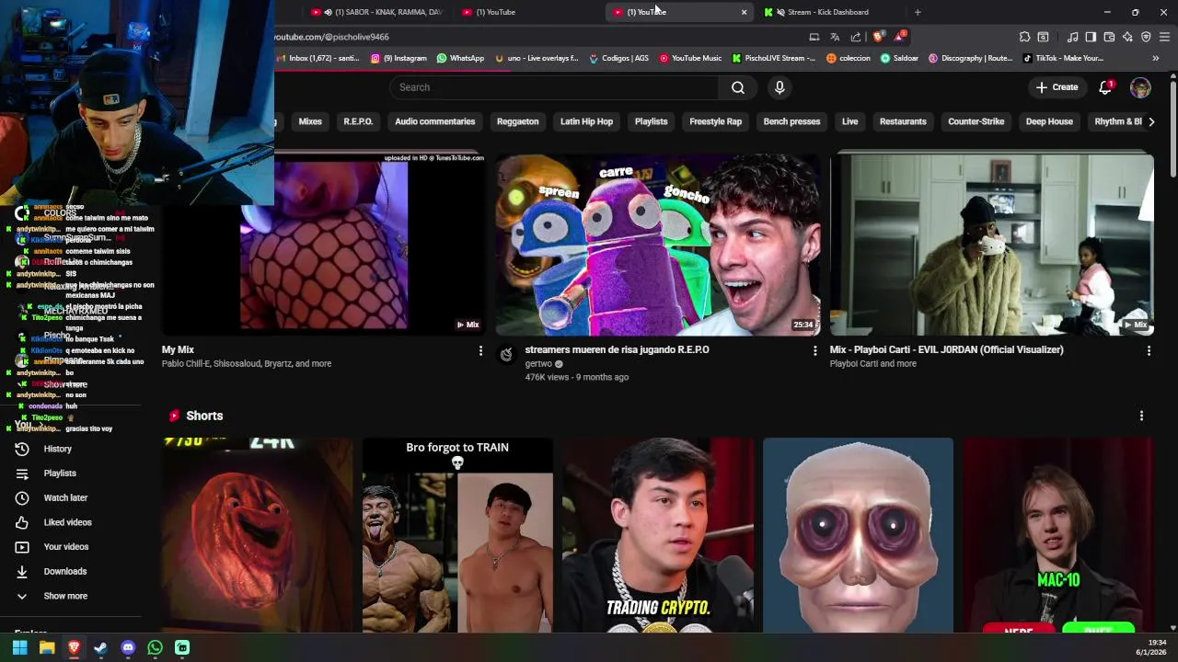The width and height of the screenshot is (1178, 662).
Task: Open Steam from the taskbar
Action: click(x=100, y=647)
